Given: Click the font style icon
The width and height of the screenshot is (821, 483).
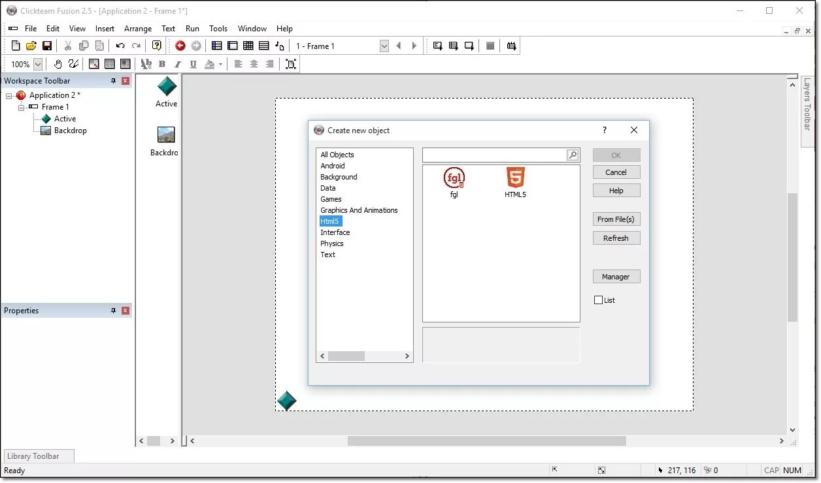Looking at the screenshot, I should (x=146, y=64).
